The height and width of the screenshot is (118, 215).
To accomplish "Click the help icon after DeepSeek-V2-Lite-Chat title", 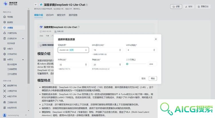I will tap(87, 5).
